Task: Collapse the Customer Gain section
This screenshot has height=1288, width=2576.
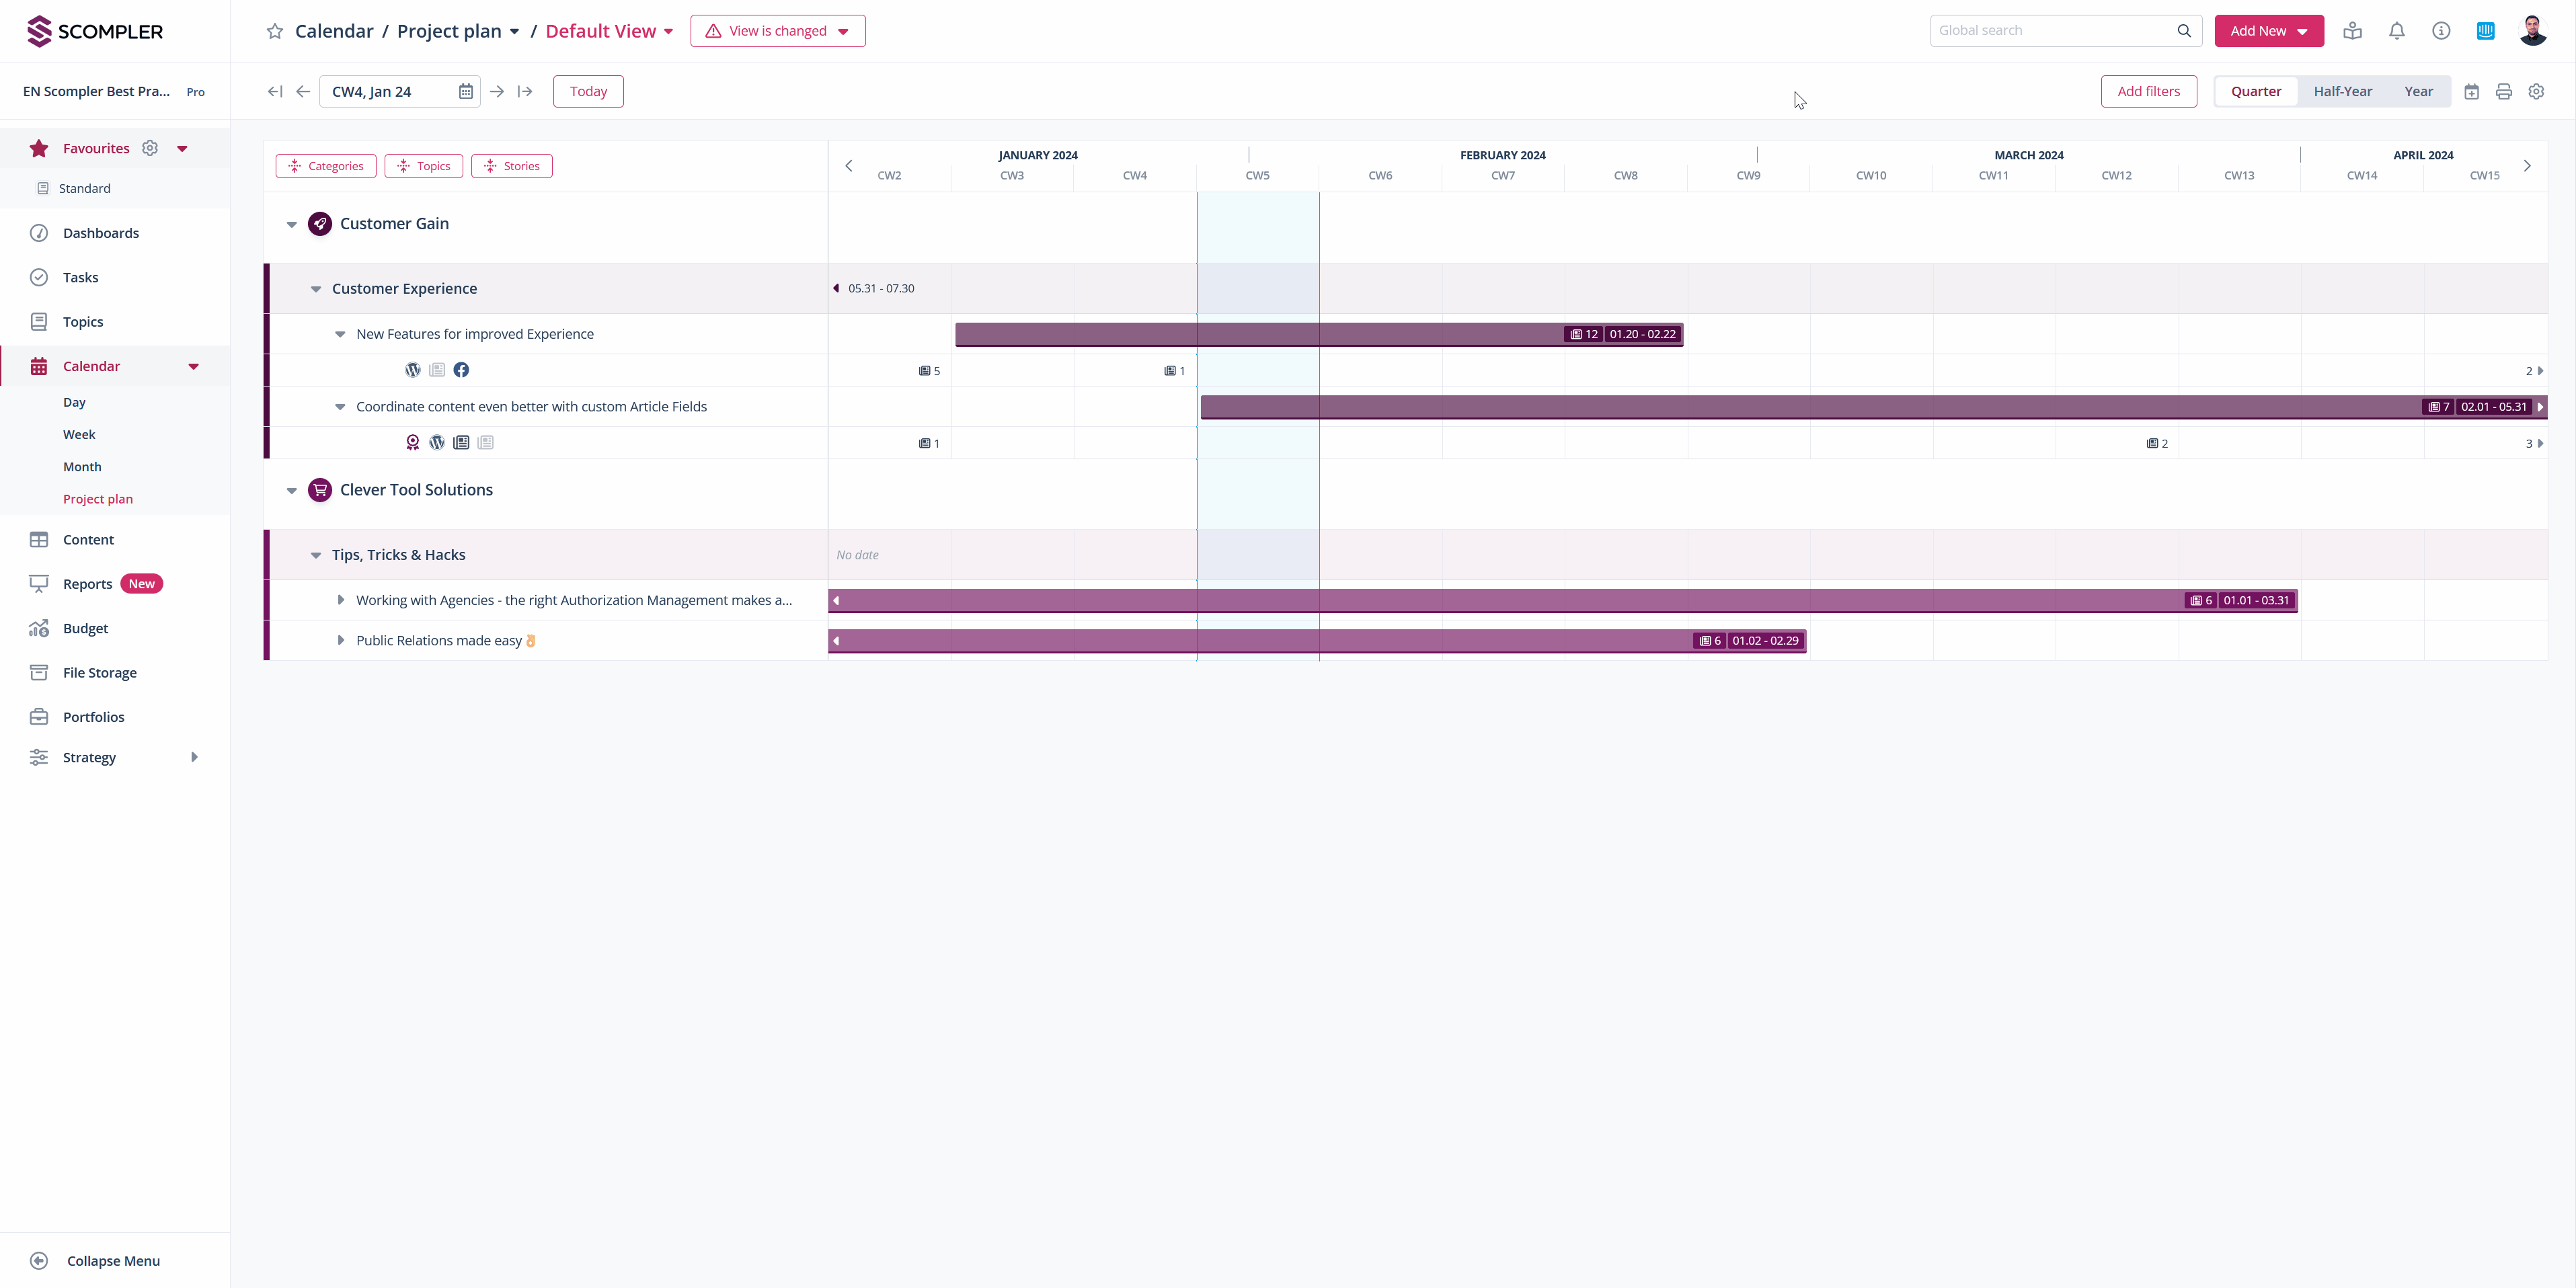Action: (291, 224)
